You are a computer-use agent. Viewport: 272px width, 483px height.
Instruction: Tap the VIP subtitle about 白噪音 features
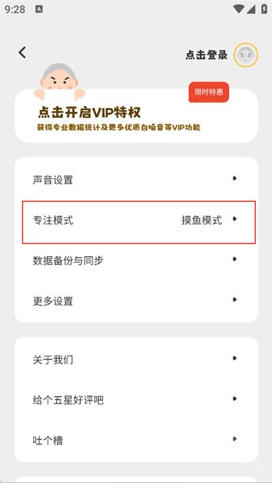click(x=119, y=127)
